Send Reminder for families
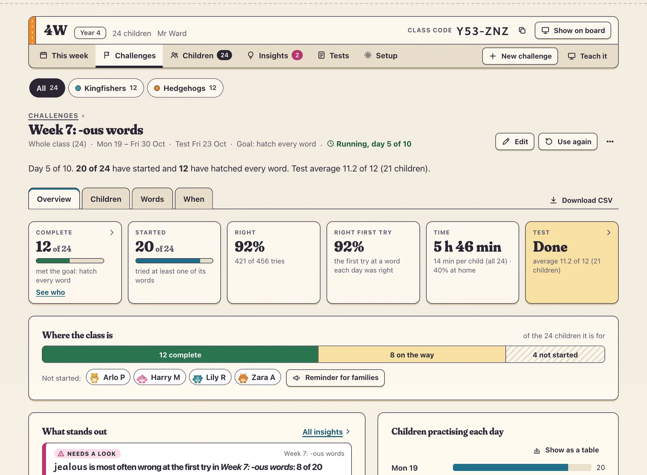647x475 pixels. coord(335,378)
